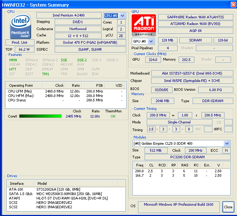Click the 2048 MB memory size field
The height and width of the screenshot is (216, 237).
163,101
